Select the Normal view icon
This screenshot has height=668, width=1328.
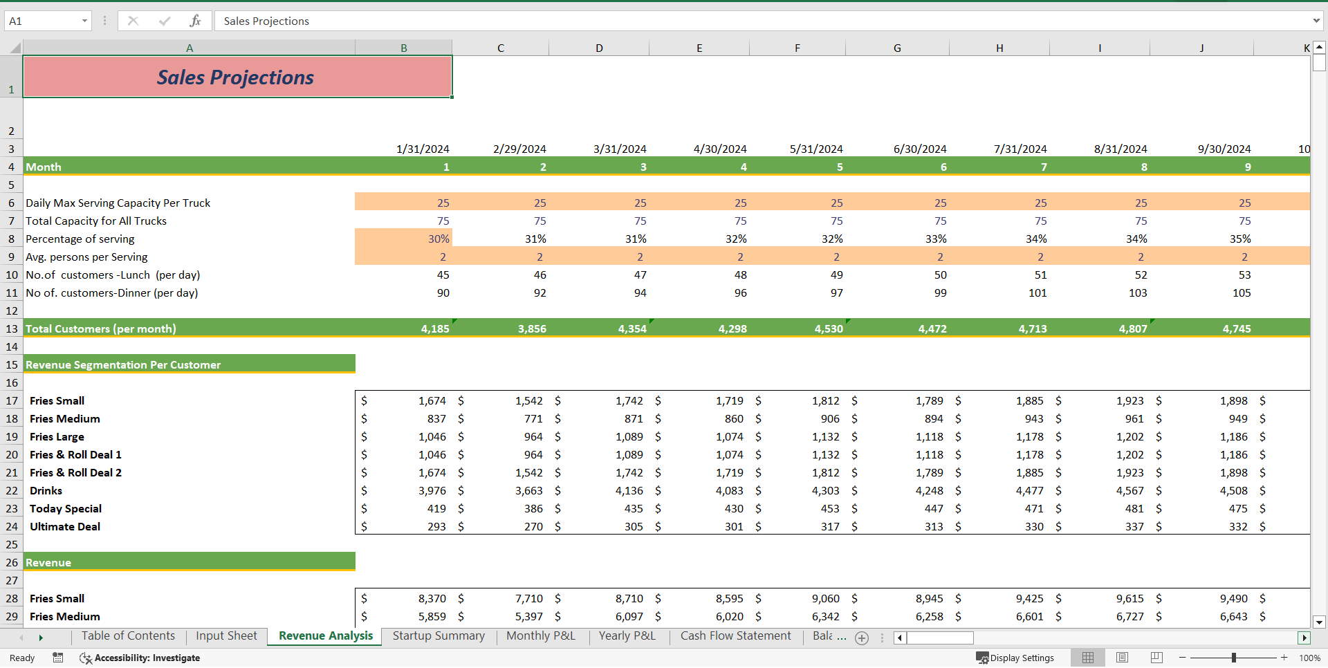(1087, 658)
